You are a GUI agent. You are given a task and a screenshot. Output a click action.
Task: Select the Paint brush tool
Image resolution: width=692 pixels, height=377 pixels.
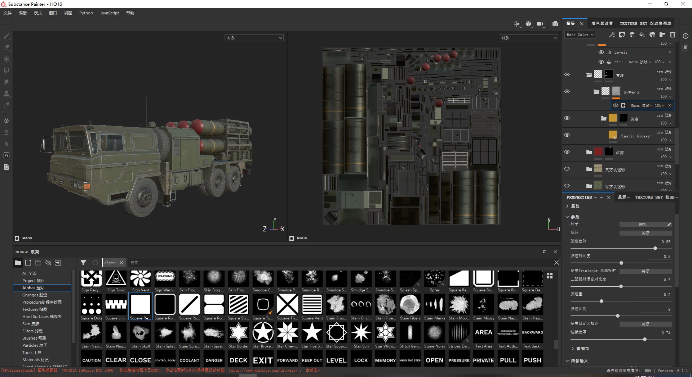[x=6, y=36]
